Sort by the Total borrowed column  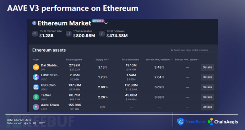pyautogui.click(x=131, y=60)
